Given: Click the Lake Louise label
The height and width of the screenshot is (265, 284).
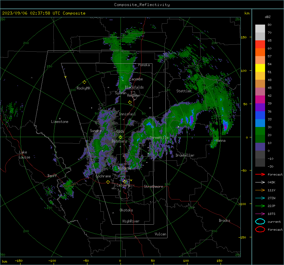Looking at the screenshot, I should click(x=25, y=155).
